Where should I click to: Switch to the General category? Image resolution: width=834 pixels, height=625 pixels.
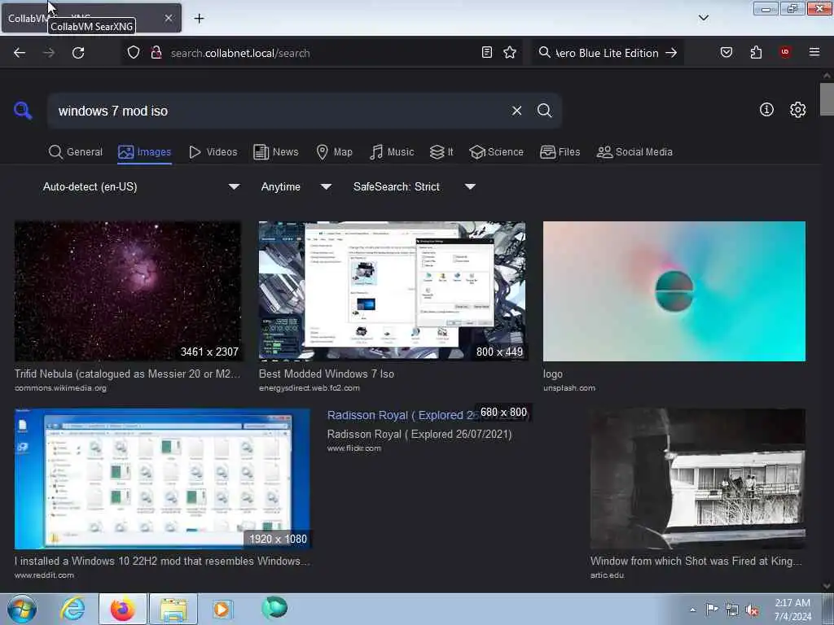[75, 152]
